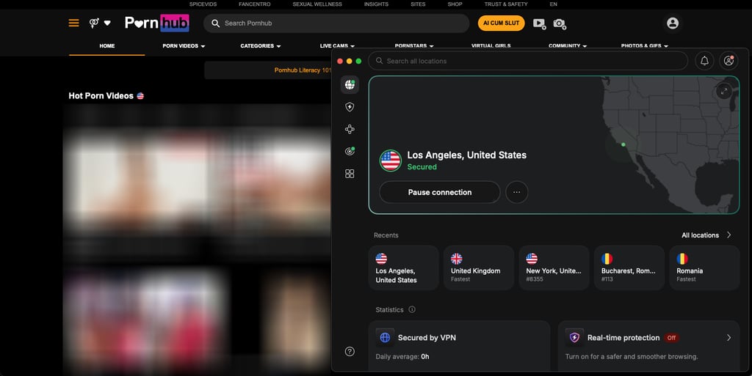This screenshot has width=752, height=376.
Task: Click the Statistics section heading
Action: coord(389,309)
